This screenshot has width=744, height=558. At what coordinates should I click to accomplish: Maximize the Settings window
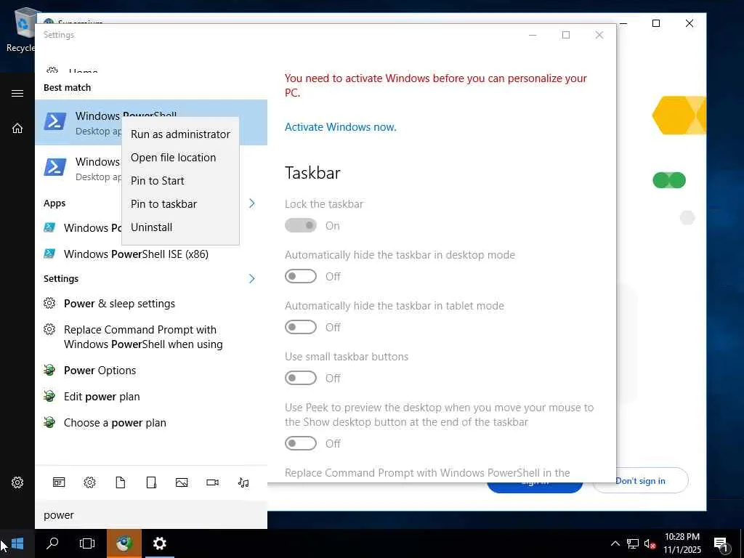click(565, 35)
